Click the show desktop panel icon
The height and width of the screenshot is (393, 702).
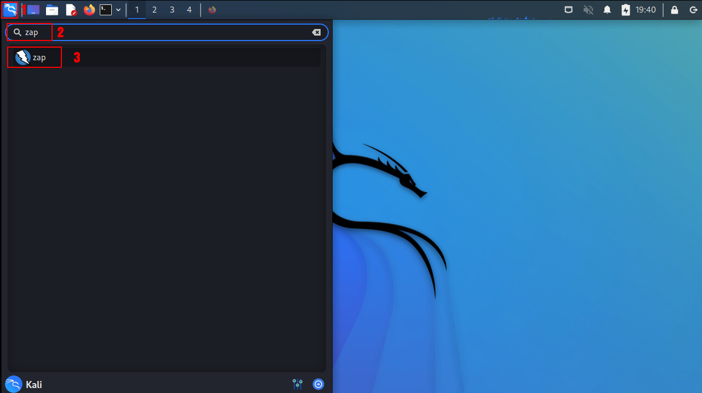33,10
